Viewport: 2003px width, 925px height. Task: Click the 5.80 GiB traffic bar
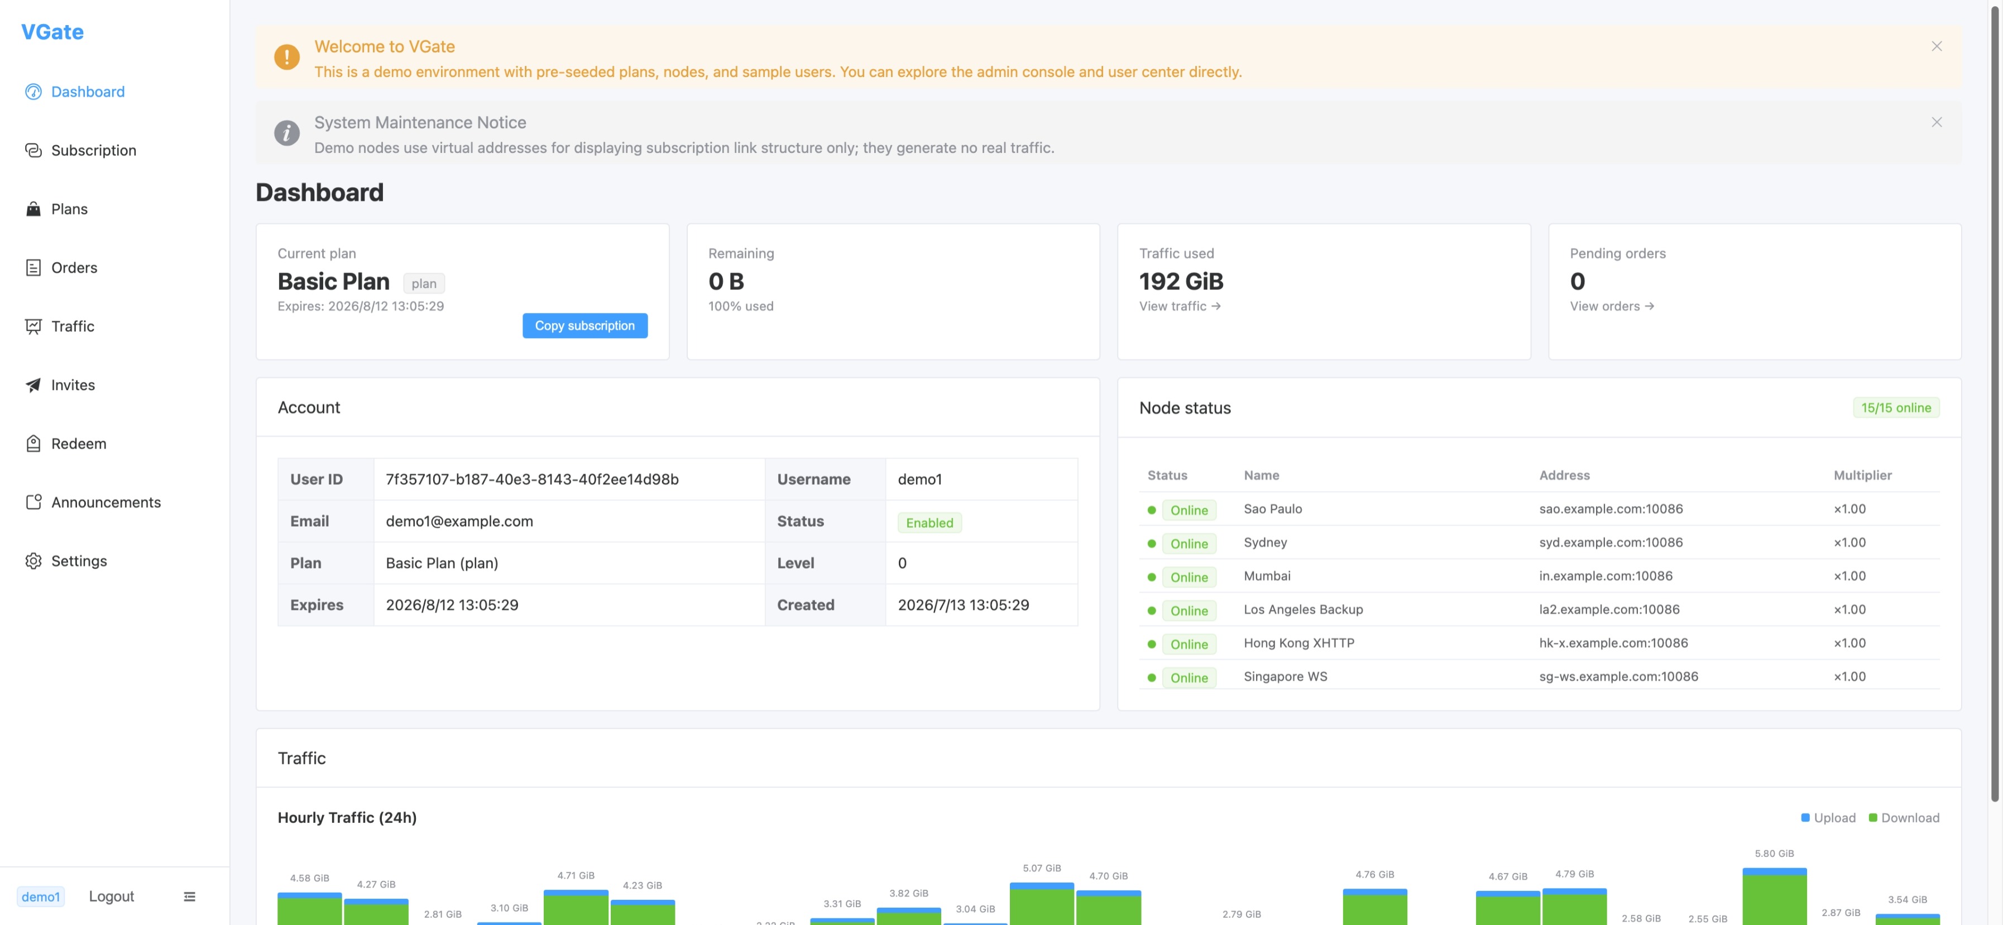[1774, 896]
